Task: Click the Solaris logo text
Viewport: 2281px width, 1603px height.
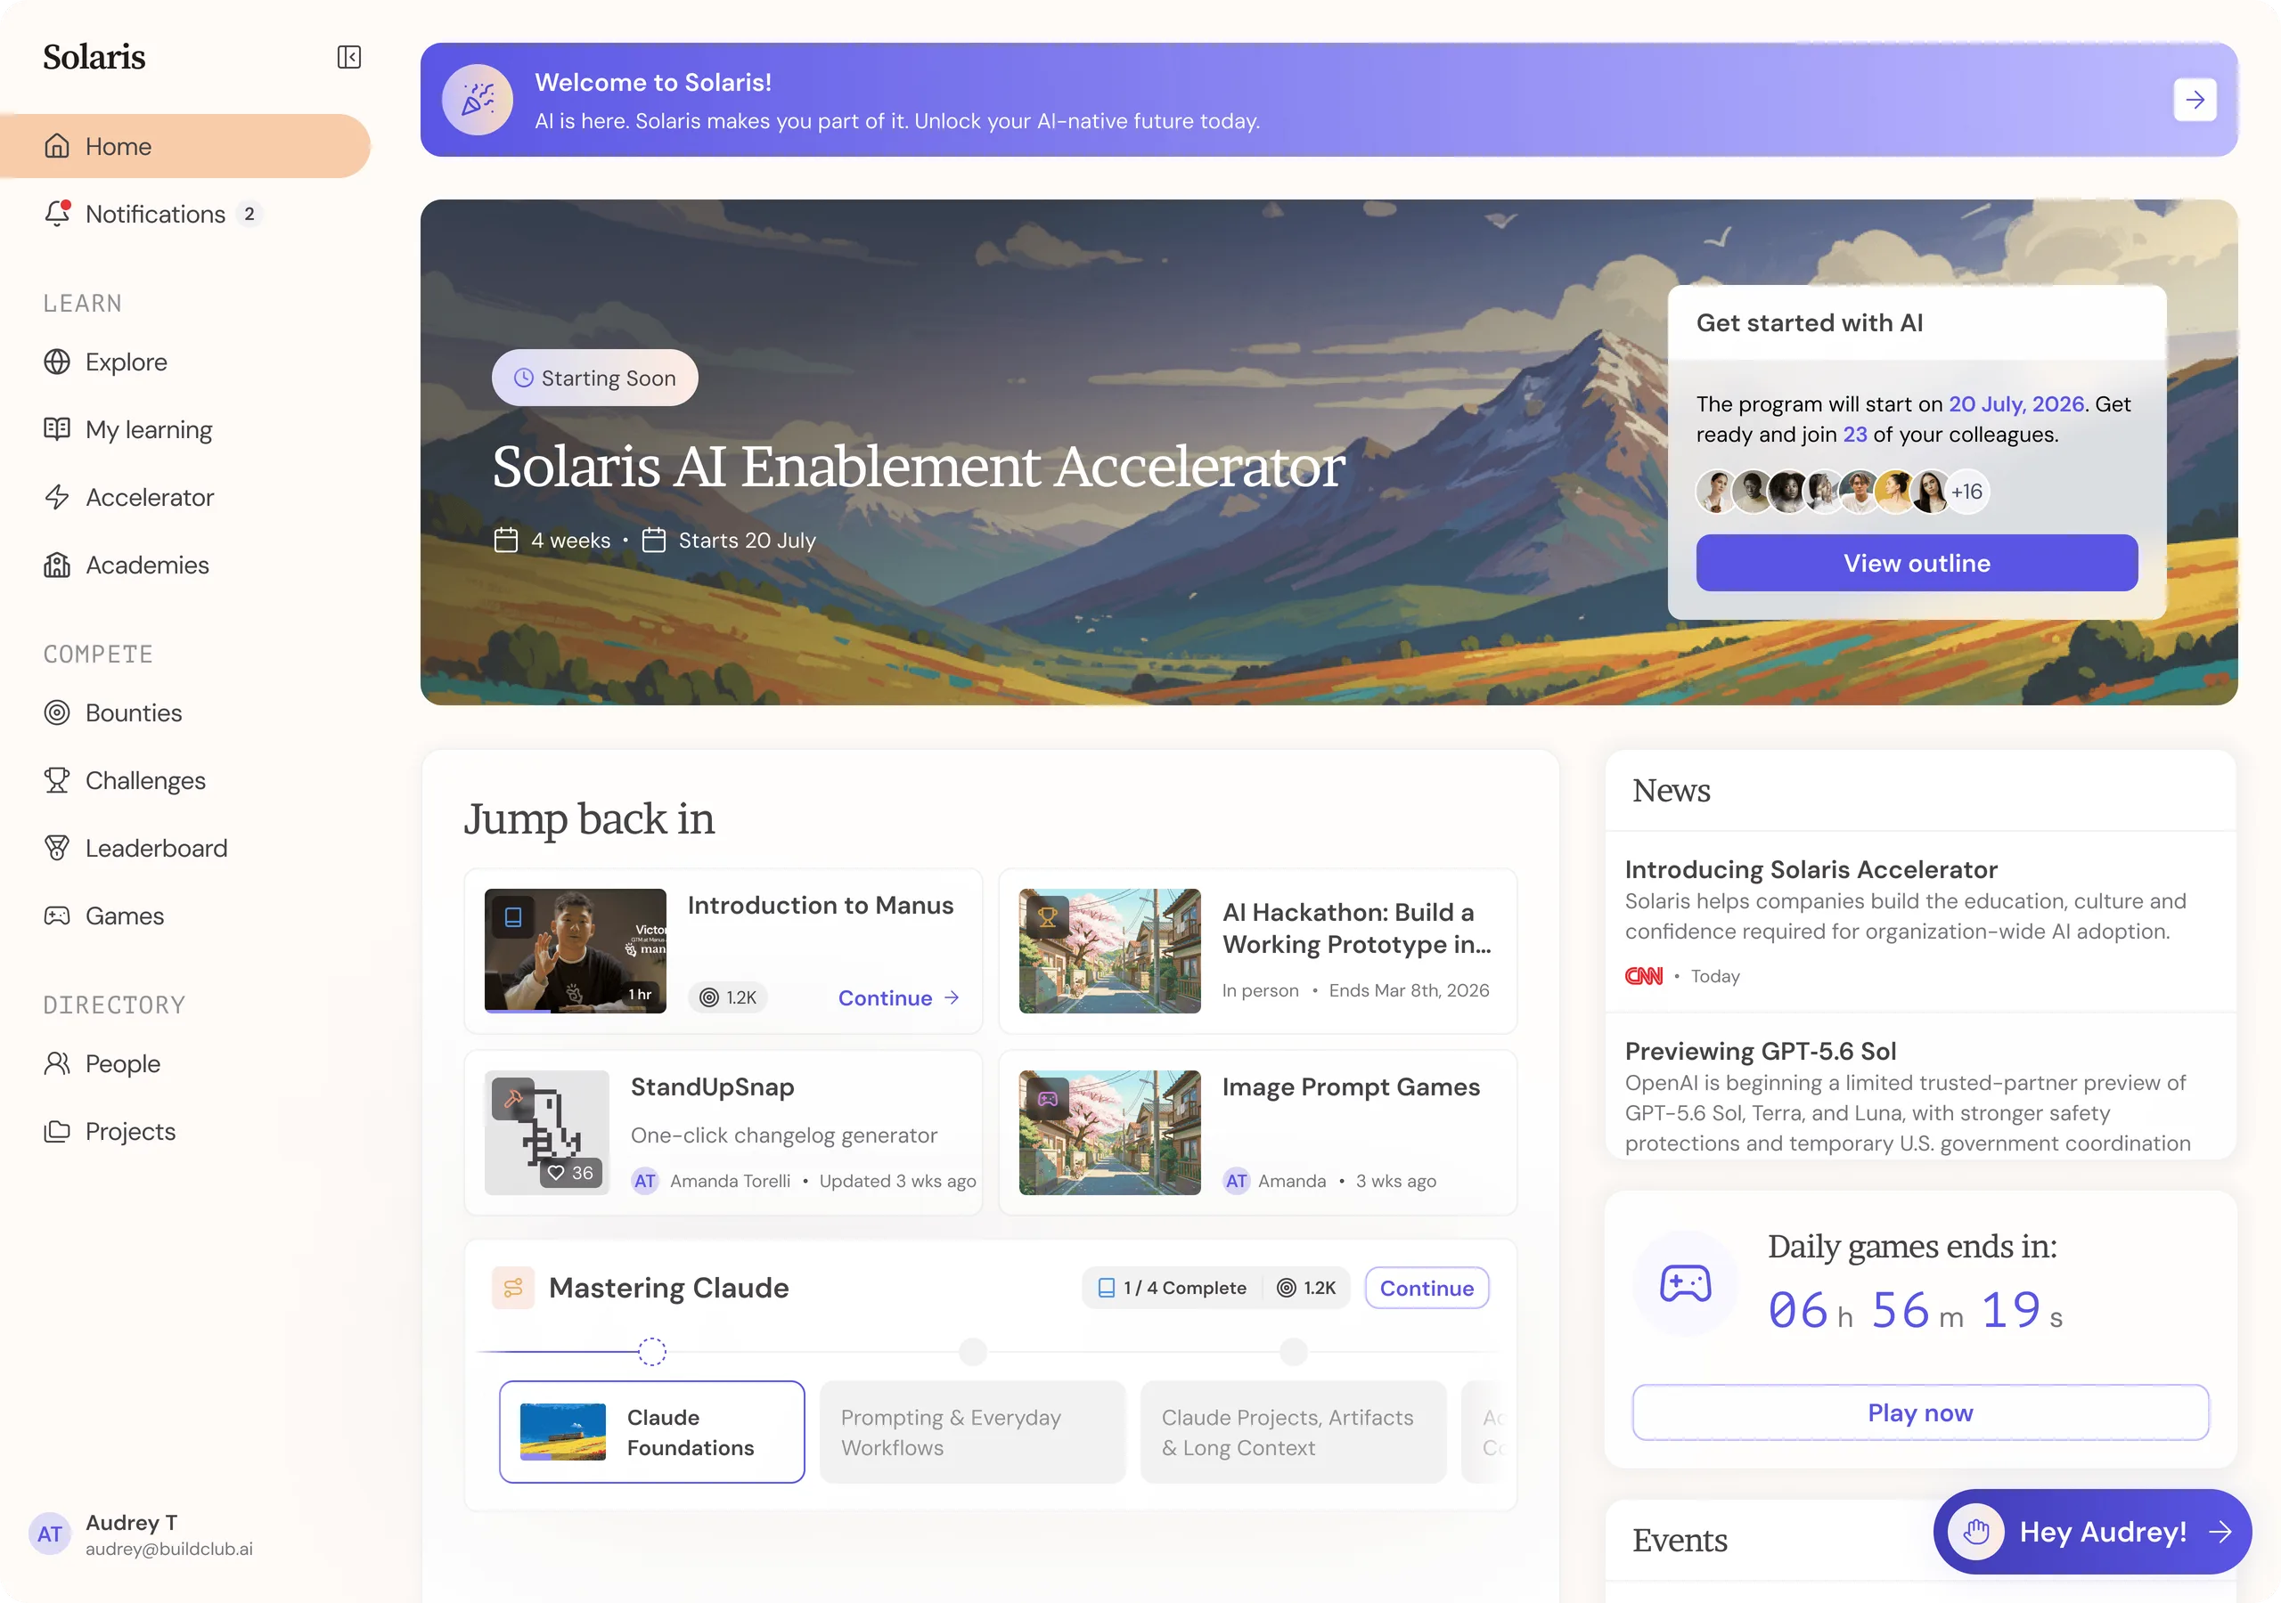Action: tap(94, 57)
